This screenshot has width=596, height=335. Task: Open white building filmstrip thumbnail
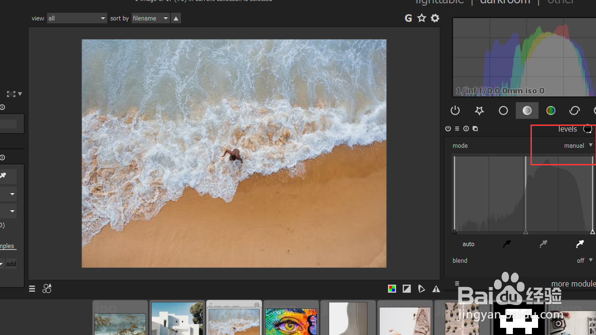tap(177, 318)
